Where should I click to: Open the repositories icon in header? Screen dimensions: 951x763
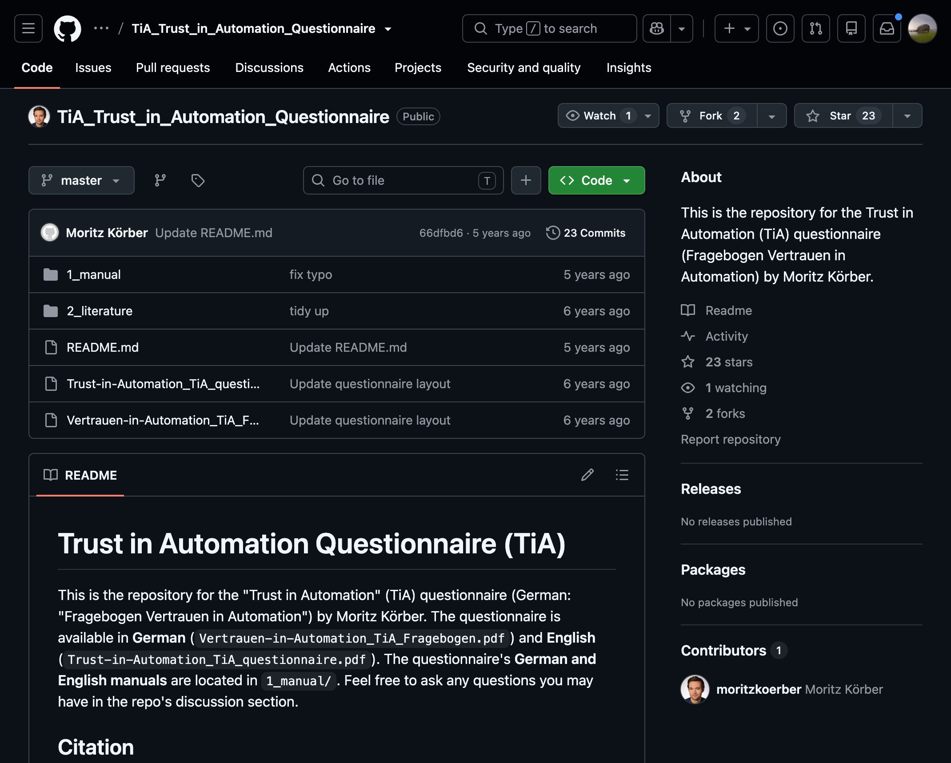point(851,28)
